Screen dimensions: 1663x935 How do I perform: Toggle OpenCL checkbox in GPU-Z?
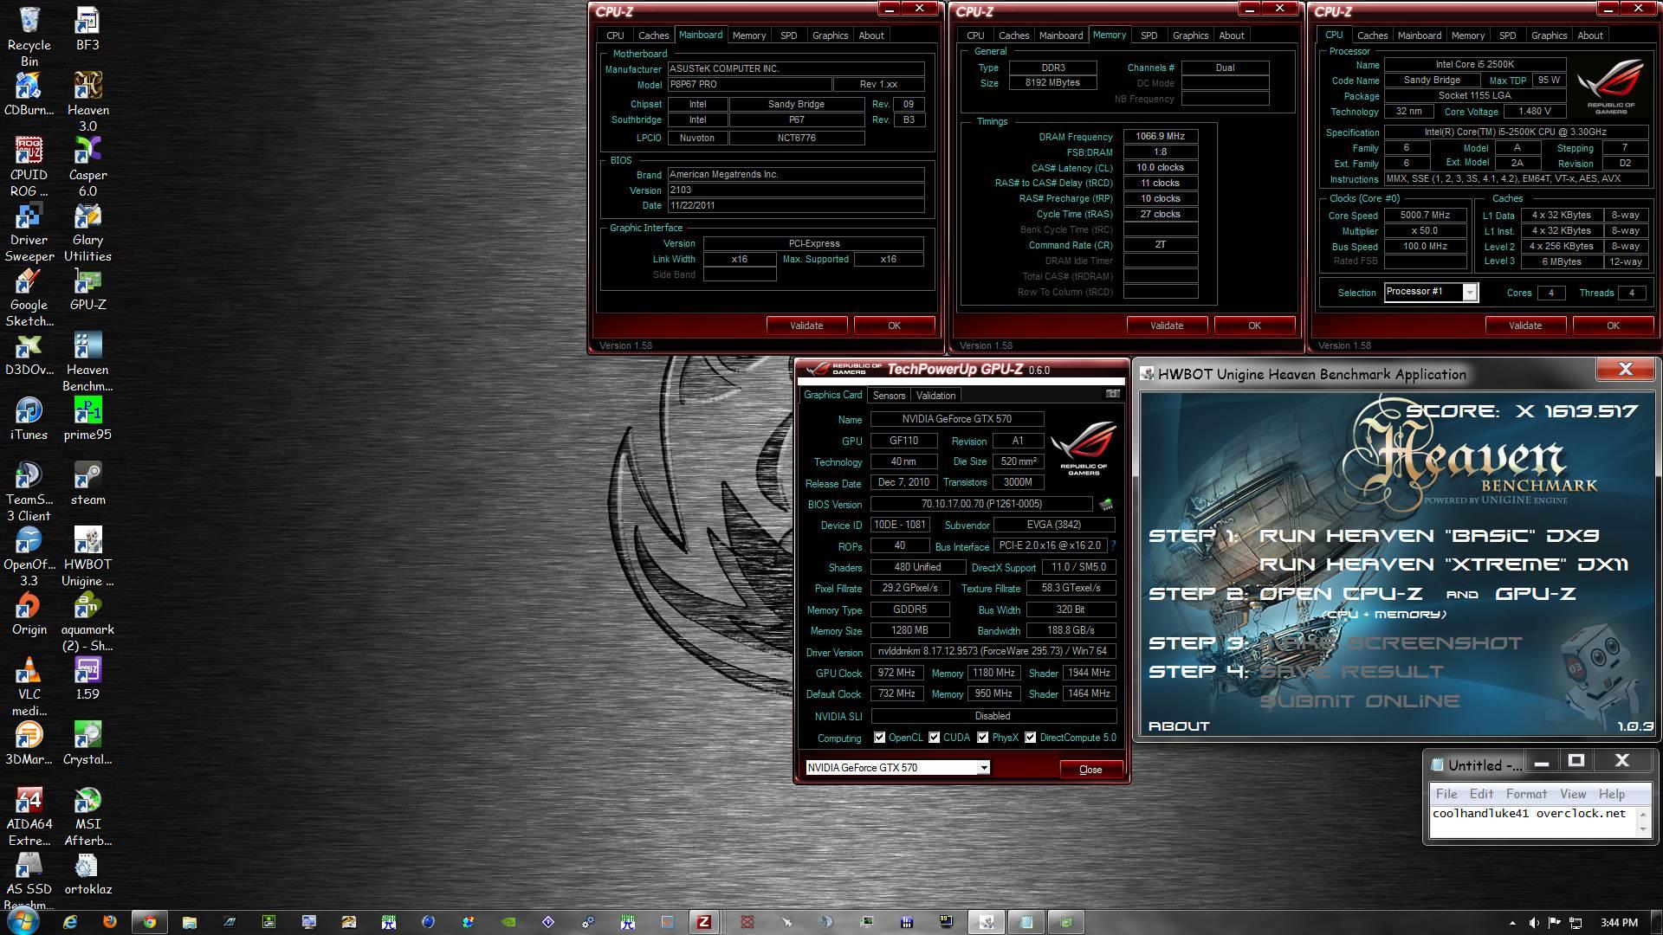point(879,738)
